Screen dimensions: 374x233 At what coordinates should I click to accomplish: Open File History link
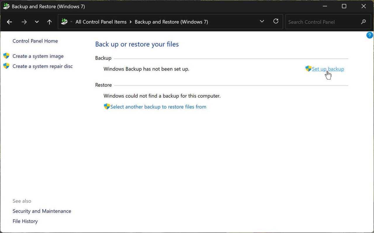pos(25,221)
